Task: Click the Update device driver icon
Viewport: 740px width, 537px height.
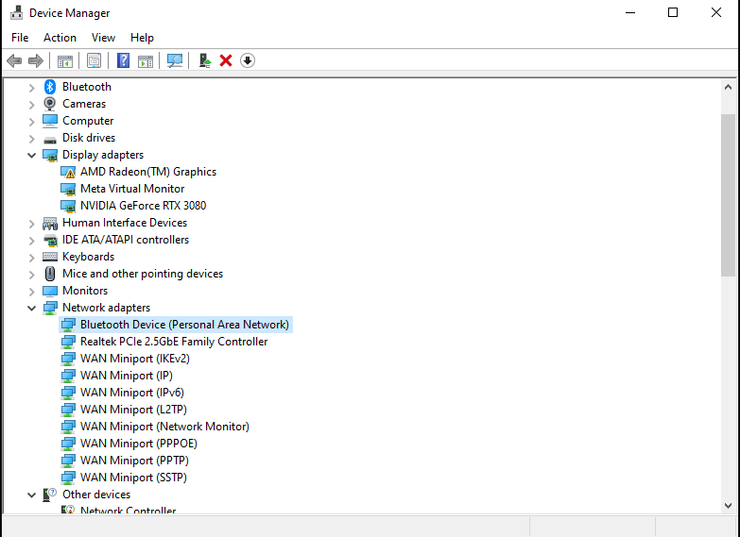Action: tap(205, 60)
